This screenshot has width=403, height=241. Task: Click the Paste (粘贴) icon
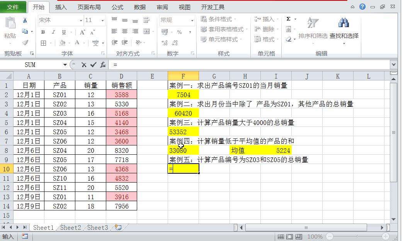click(x=10, y=23)
